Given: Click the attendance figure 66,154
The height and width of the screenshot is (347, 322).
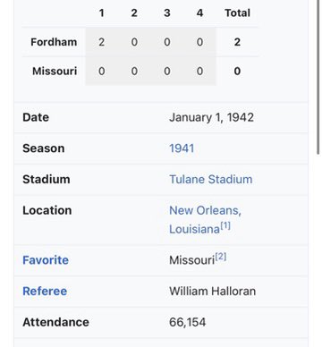Looking at the screenshot, I should (187, 322).
